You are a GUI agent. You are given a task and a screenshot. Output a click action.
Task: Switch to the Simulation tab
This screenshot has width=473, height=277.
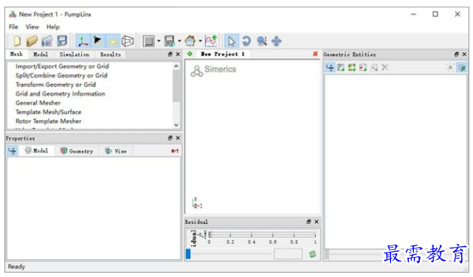[x=75, y=55]
